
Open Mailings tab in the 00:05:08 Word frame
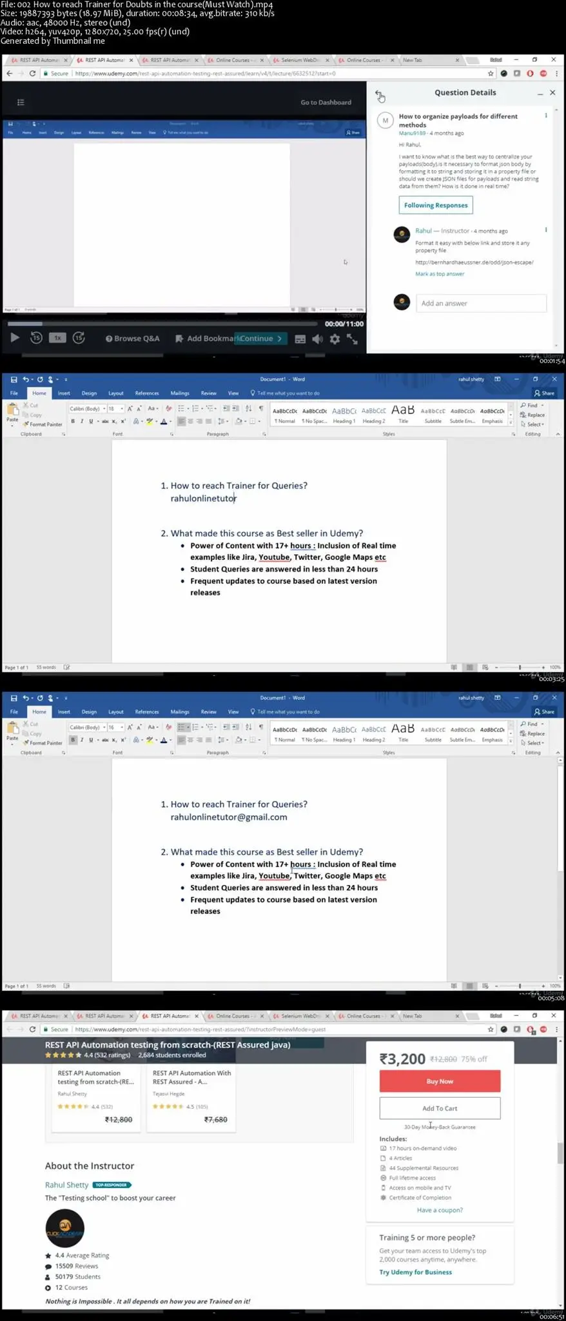(180, 711)
